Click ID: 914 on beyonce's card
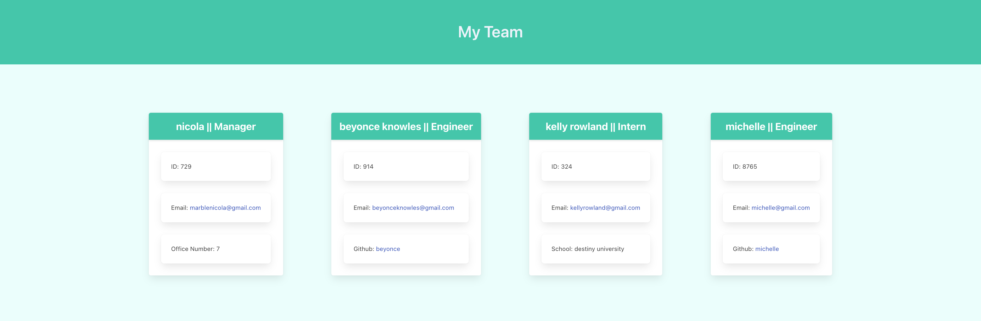 pos(362,166)
